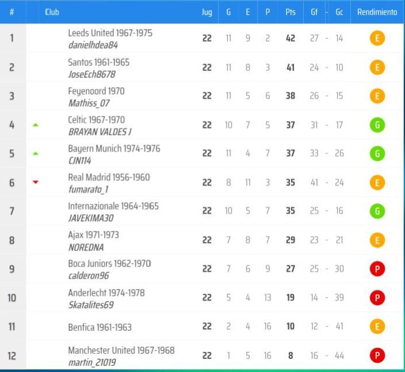Open Santos 1961-1965 club name
This screenshot has width=405, height=372.
[99, 62]
